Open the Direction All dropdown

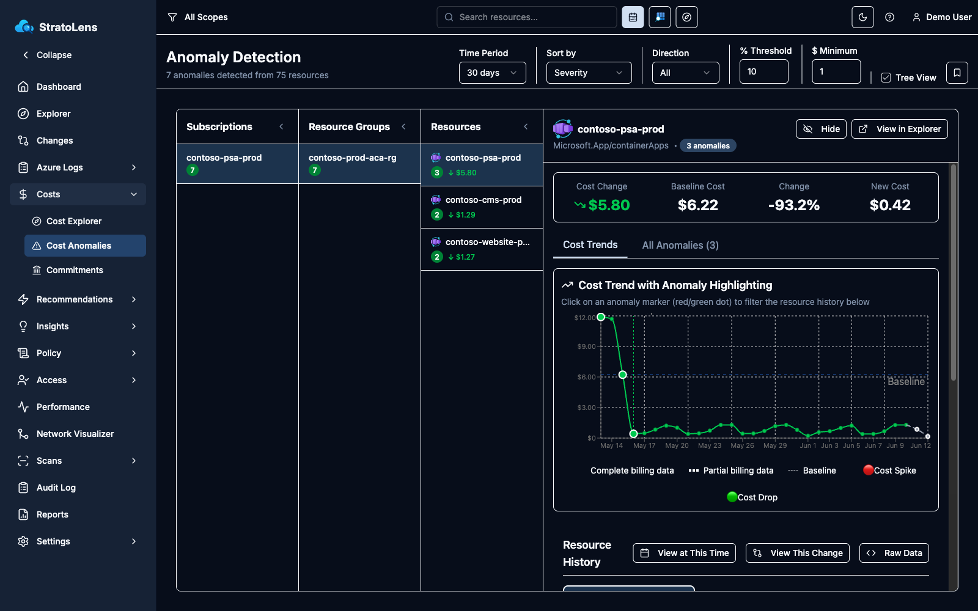[685, 73]
